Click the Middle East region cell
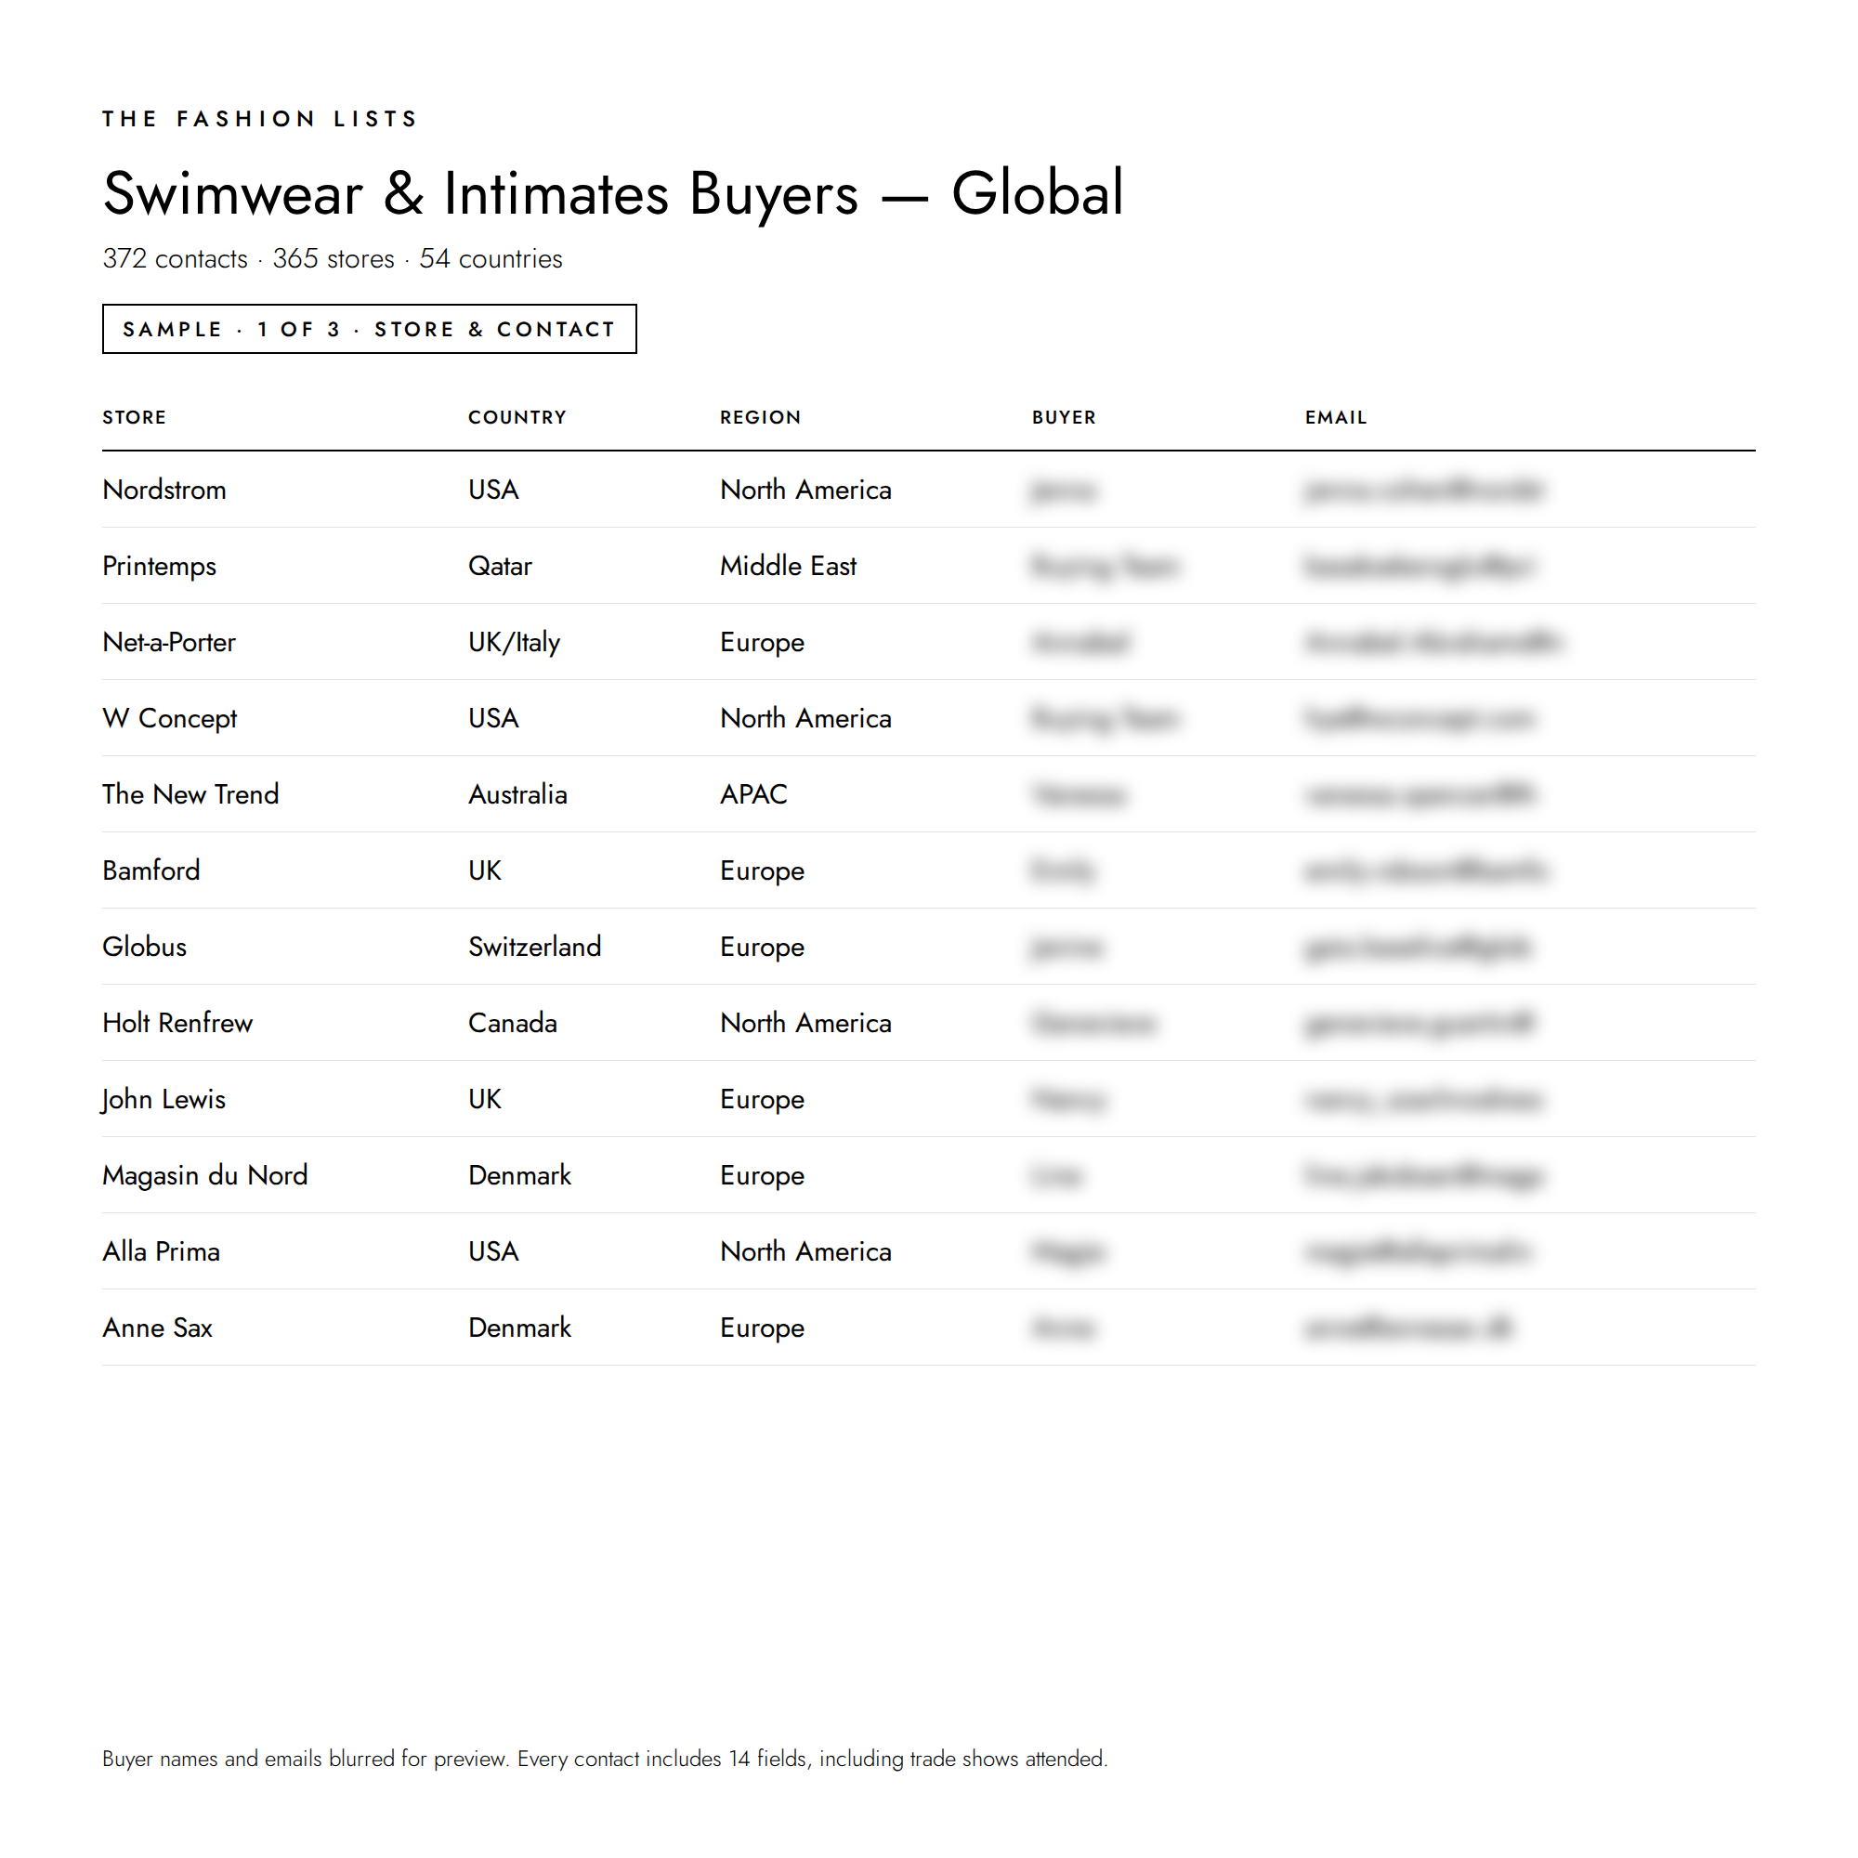This screenshot has height=1858, width=1858. [789, 566]
